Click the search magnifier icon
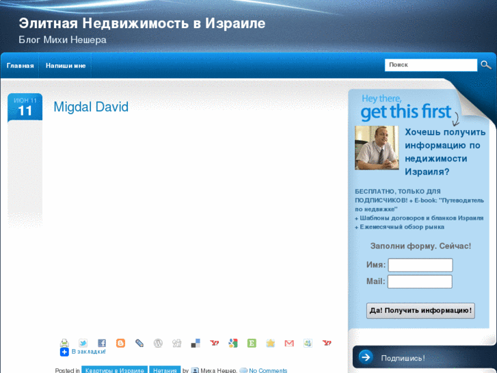This screenshot has width=497, height=373. 486,65
